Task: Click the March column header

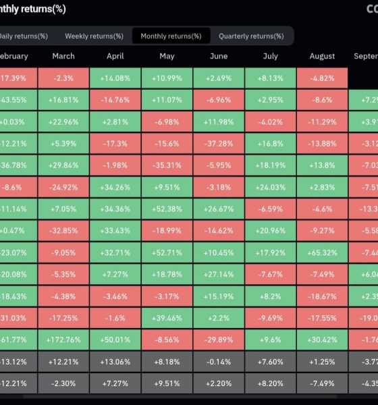Action: tap(63, 56)
